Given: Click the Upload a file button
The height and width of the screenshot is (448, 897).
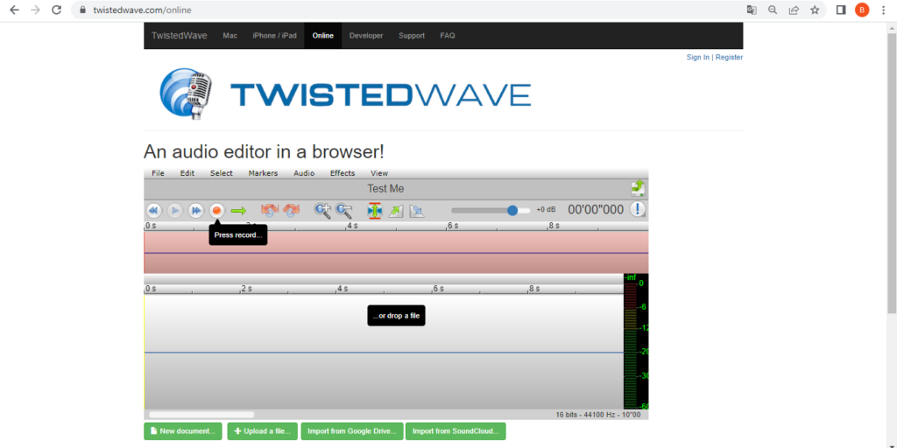Looking at the screenshot, I should tap(262, 431).
